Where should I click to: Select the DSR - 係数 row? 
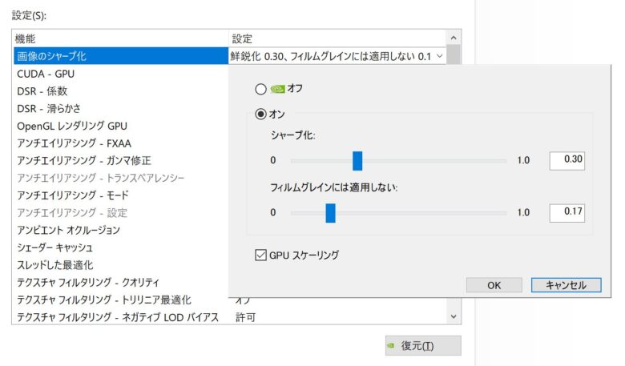[x=121, y=91]
